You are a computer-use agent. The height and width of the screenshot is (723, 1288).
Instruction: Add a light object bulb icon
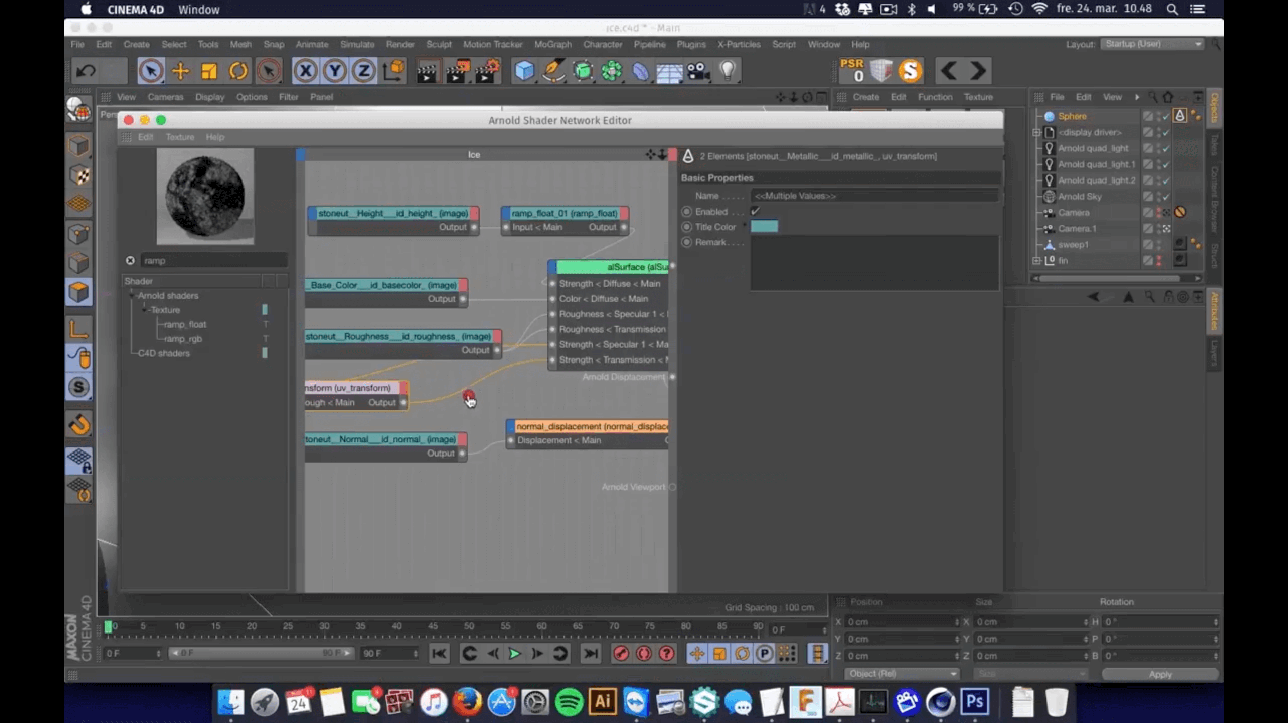[x=727, y=71]
